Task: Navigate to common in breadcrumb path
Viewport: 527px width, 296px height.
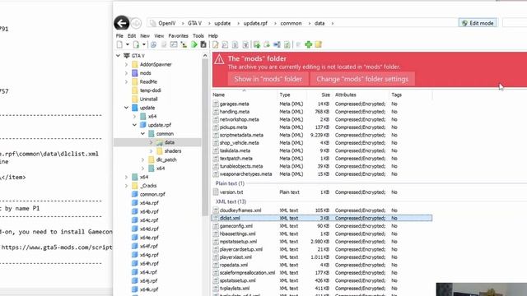Action: [291, 23]
